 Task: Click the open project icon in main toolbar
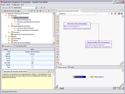(4, 8)
